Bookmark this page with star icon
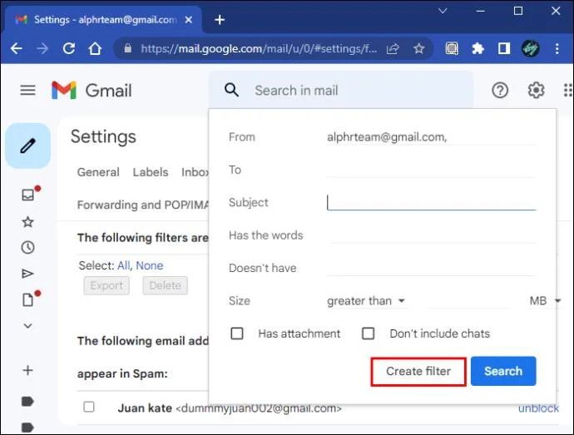Viewport: 574px width, 435px height. (418, 48)
